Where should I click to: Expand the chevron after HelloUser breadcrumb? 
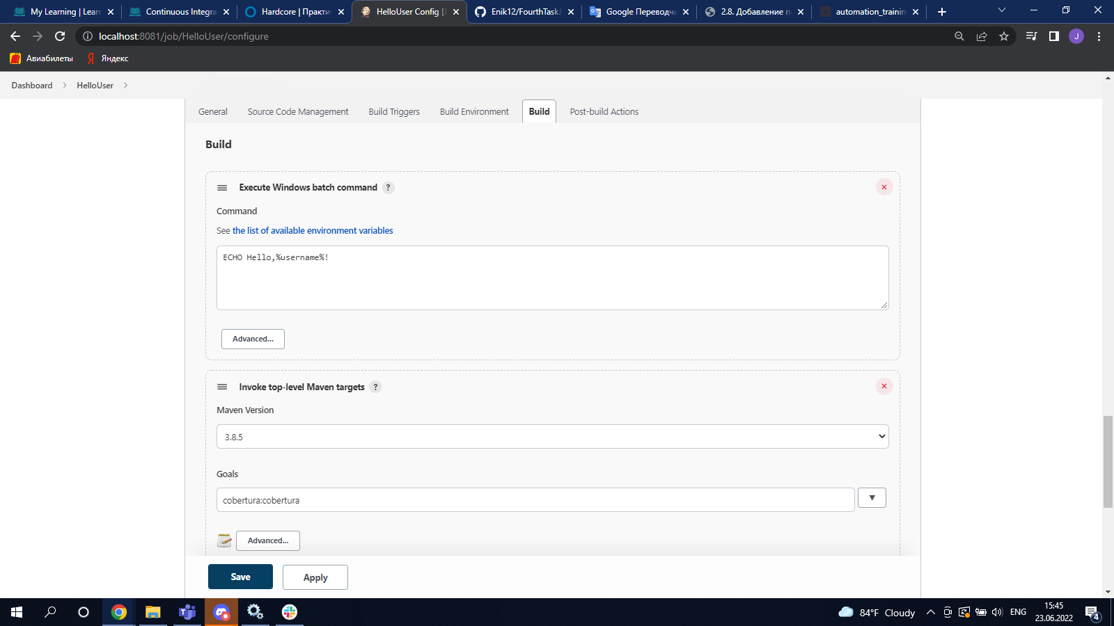click(125, 86)
